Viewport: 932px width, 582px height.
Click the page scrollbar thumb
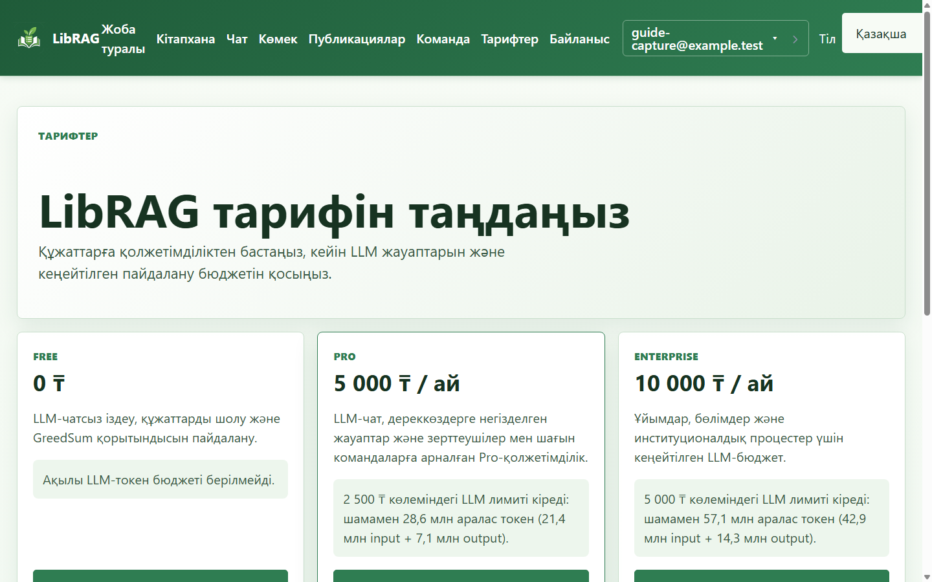tap(927, 163)
